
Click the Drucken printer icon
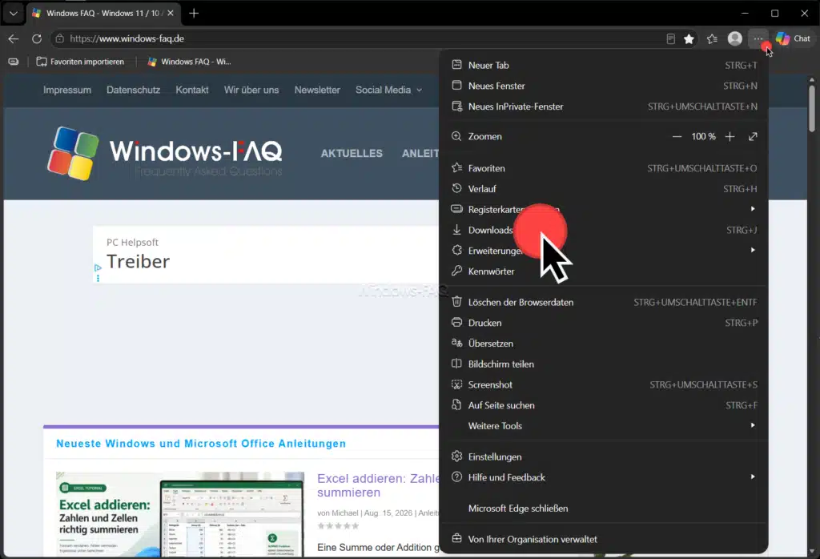(x=456, y=322)
